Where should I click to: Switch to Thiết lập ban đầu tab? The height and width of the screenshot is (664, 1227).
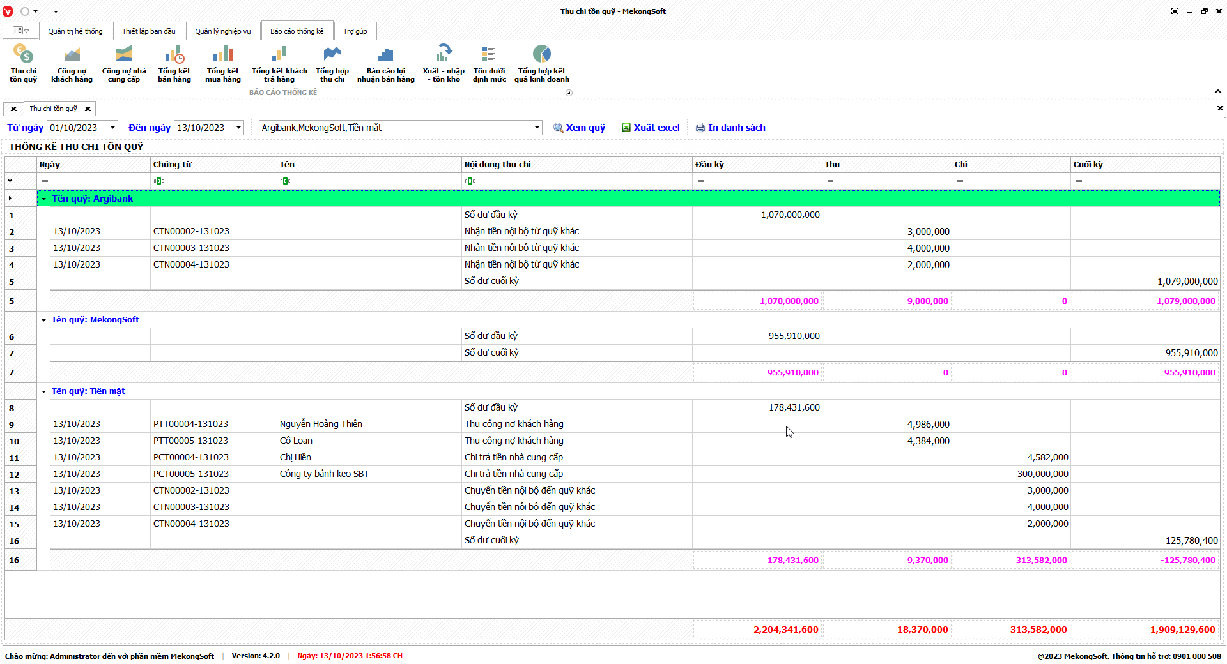click(149, 31)
